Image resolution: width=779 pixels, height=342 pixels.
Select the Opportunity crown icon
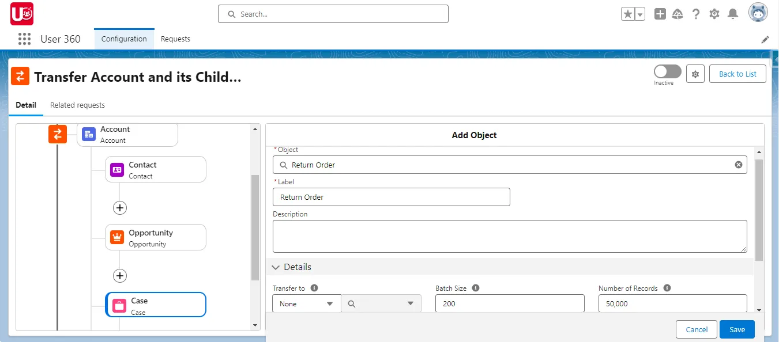click(116, 237)
